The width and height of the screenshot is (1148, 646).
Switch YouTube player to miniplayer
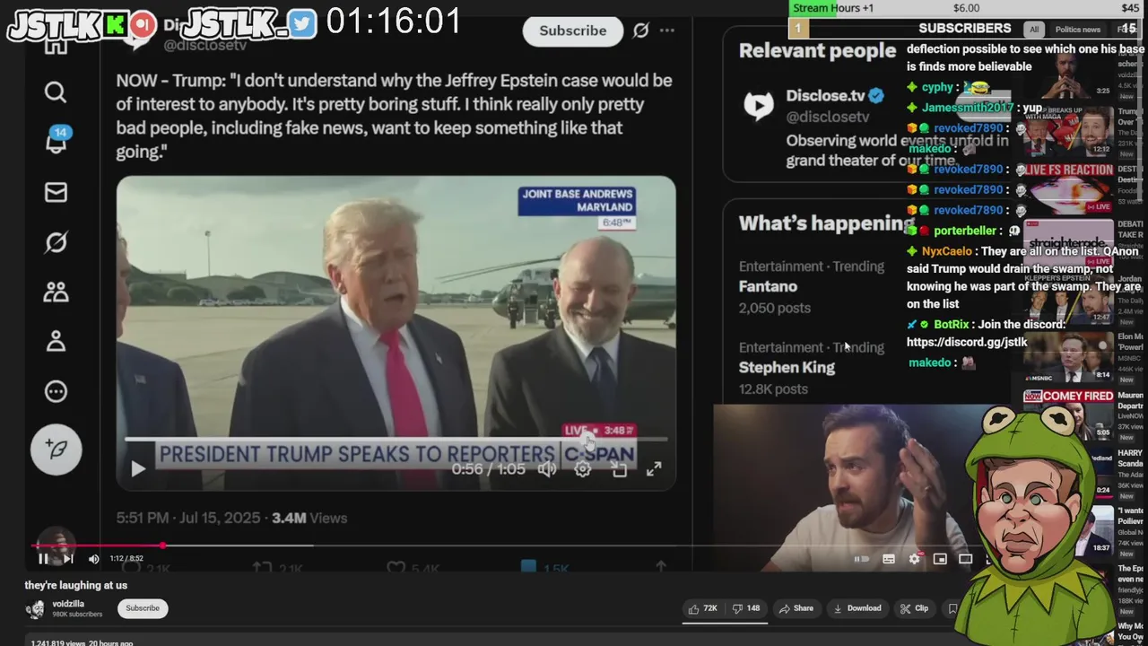[x=940, y=559]
